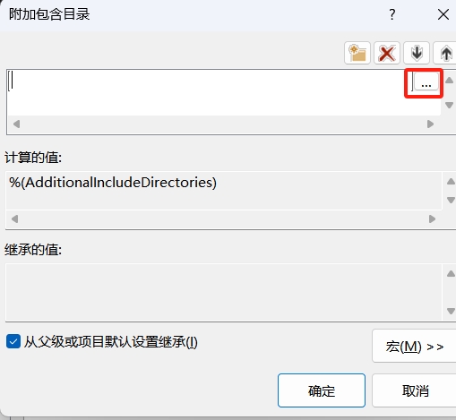Click down arrow of directory list scrollbar

click(449, 105)
